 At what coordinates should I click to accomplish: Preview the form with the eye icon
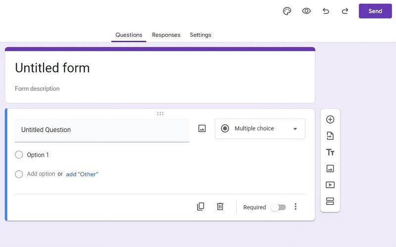(x=306, y=11)
